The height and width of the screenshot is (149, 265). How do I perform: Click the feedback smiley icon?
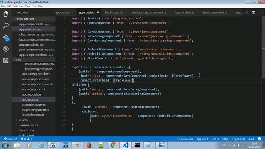(260, 139)
